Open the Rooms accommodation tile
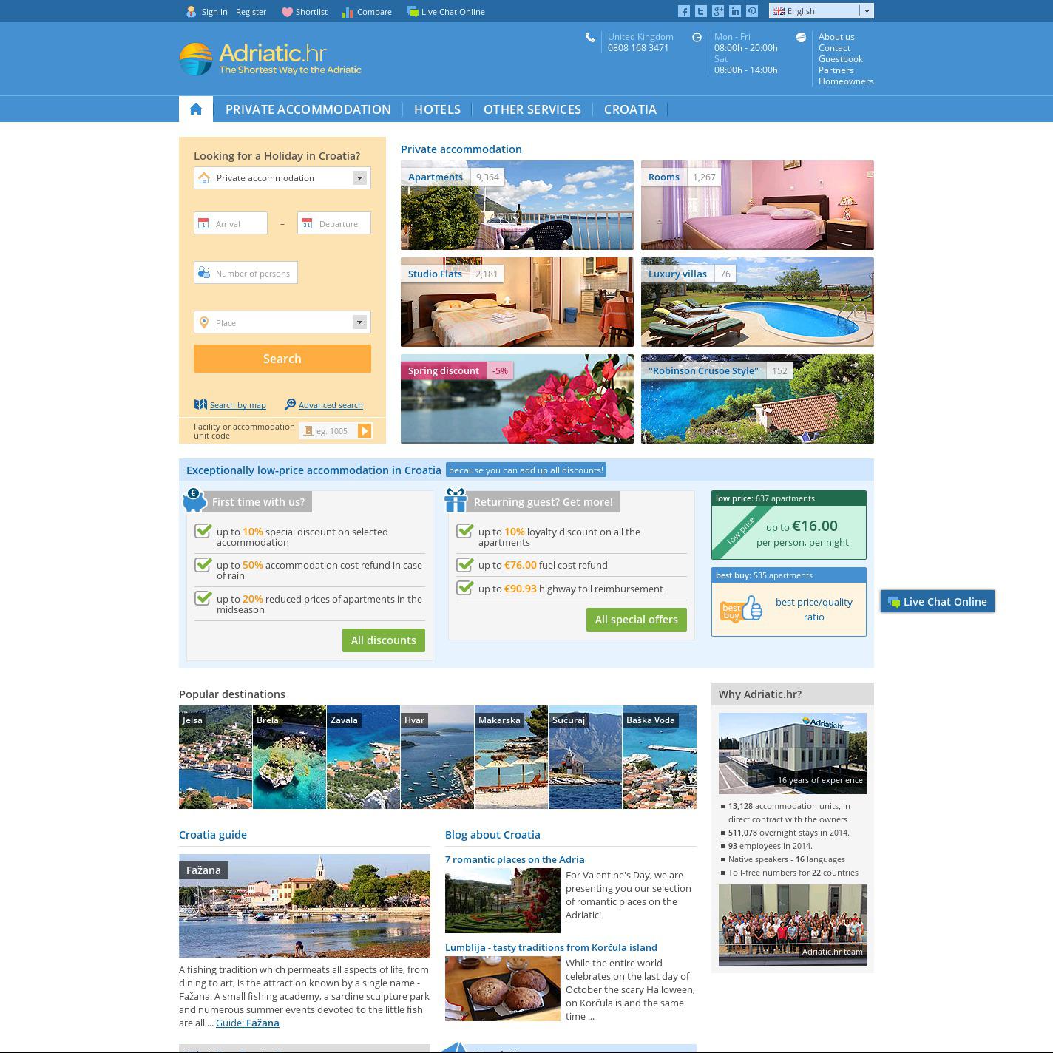This screenshot has width=1053, height=1053. pos(757,205)
